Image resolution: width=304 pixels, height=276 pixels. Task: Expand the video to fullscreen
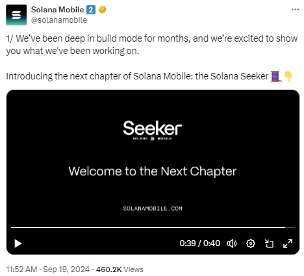click(x=288, y=243)
